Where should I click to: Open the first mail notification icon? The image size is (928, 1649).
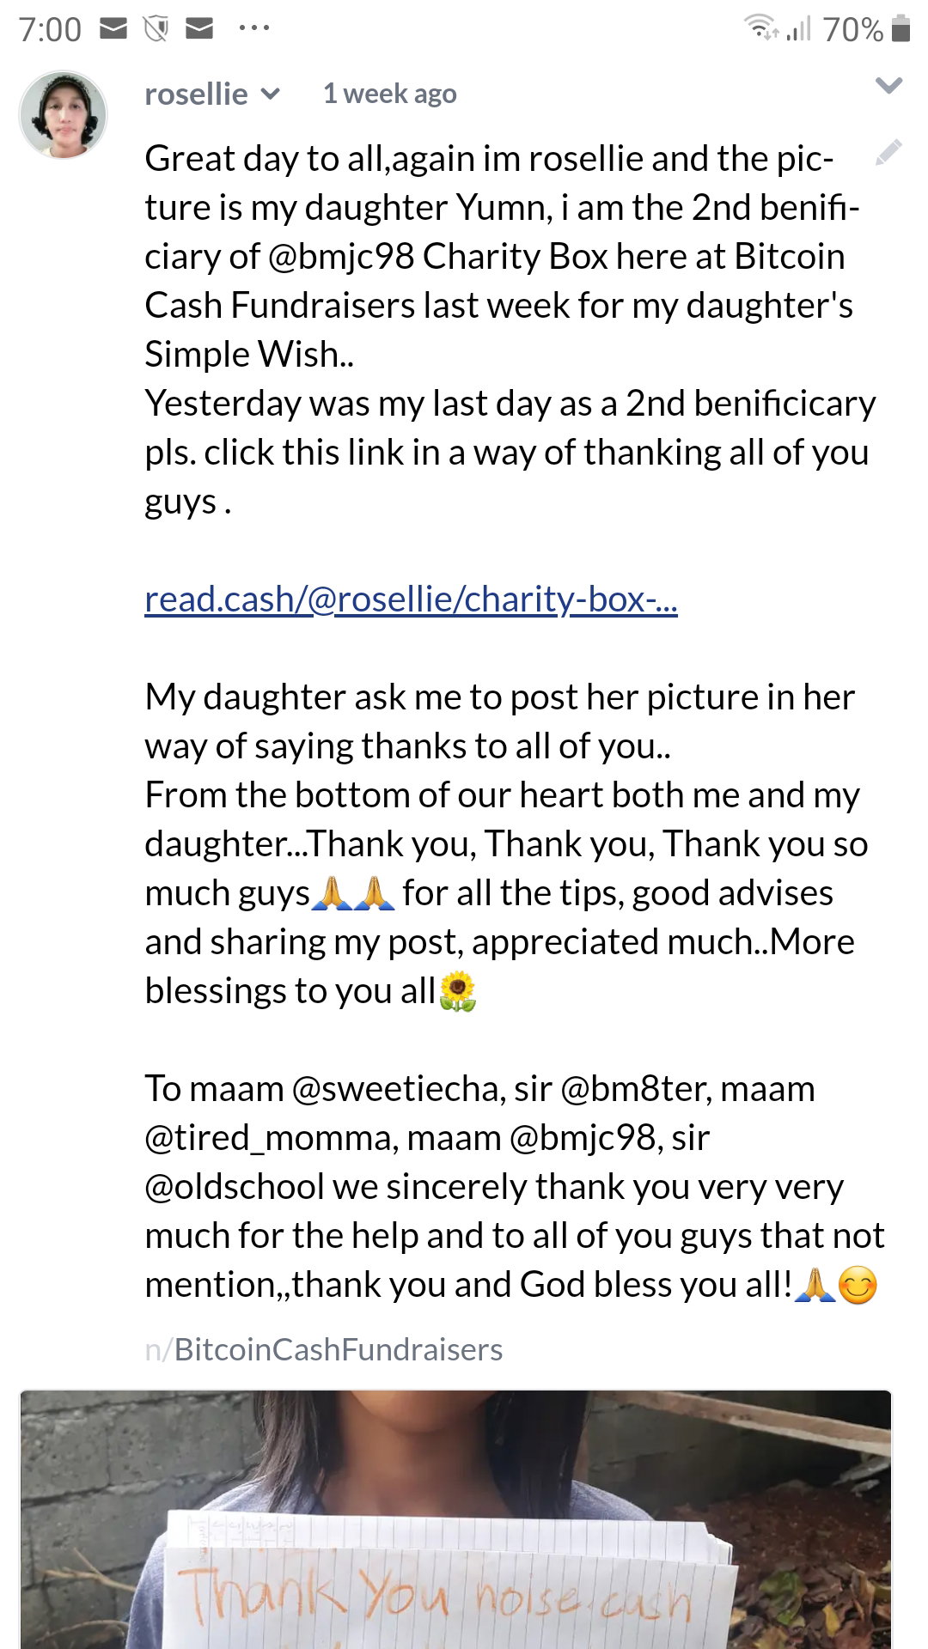tap(113, 29)
